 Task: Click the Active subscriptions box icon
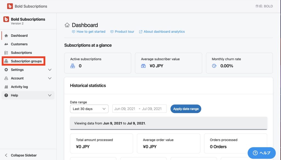[x=72, y=66]
